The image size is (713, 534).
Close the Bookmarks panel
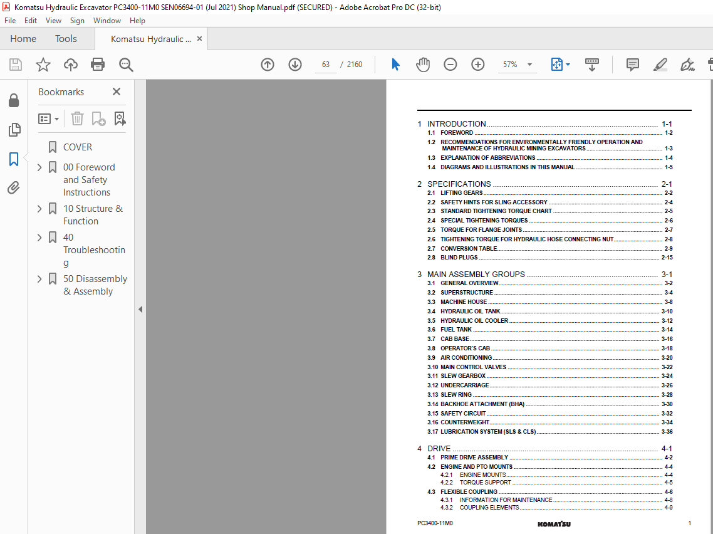[117, 92]
